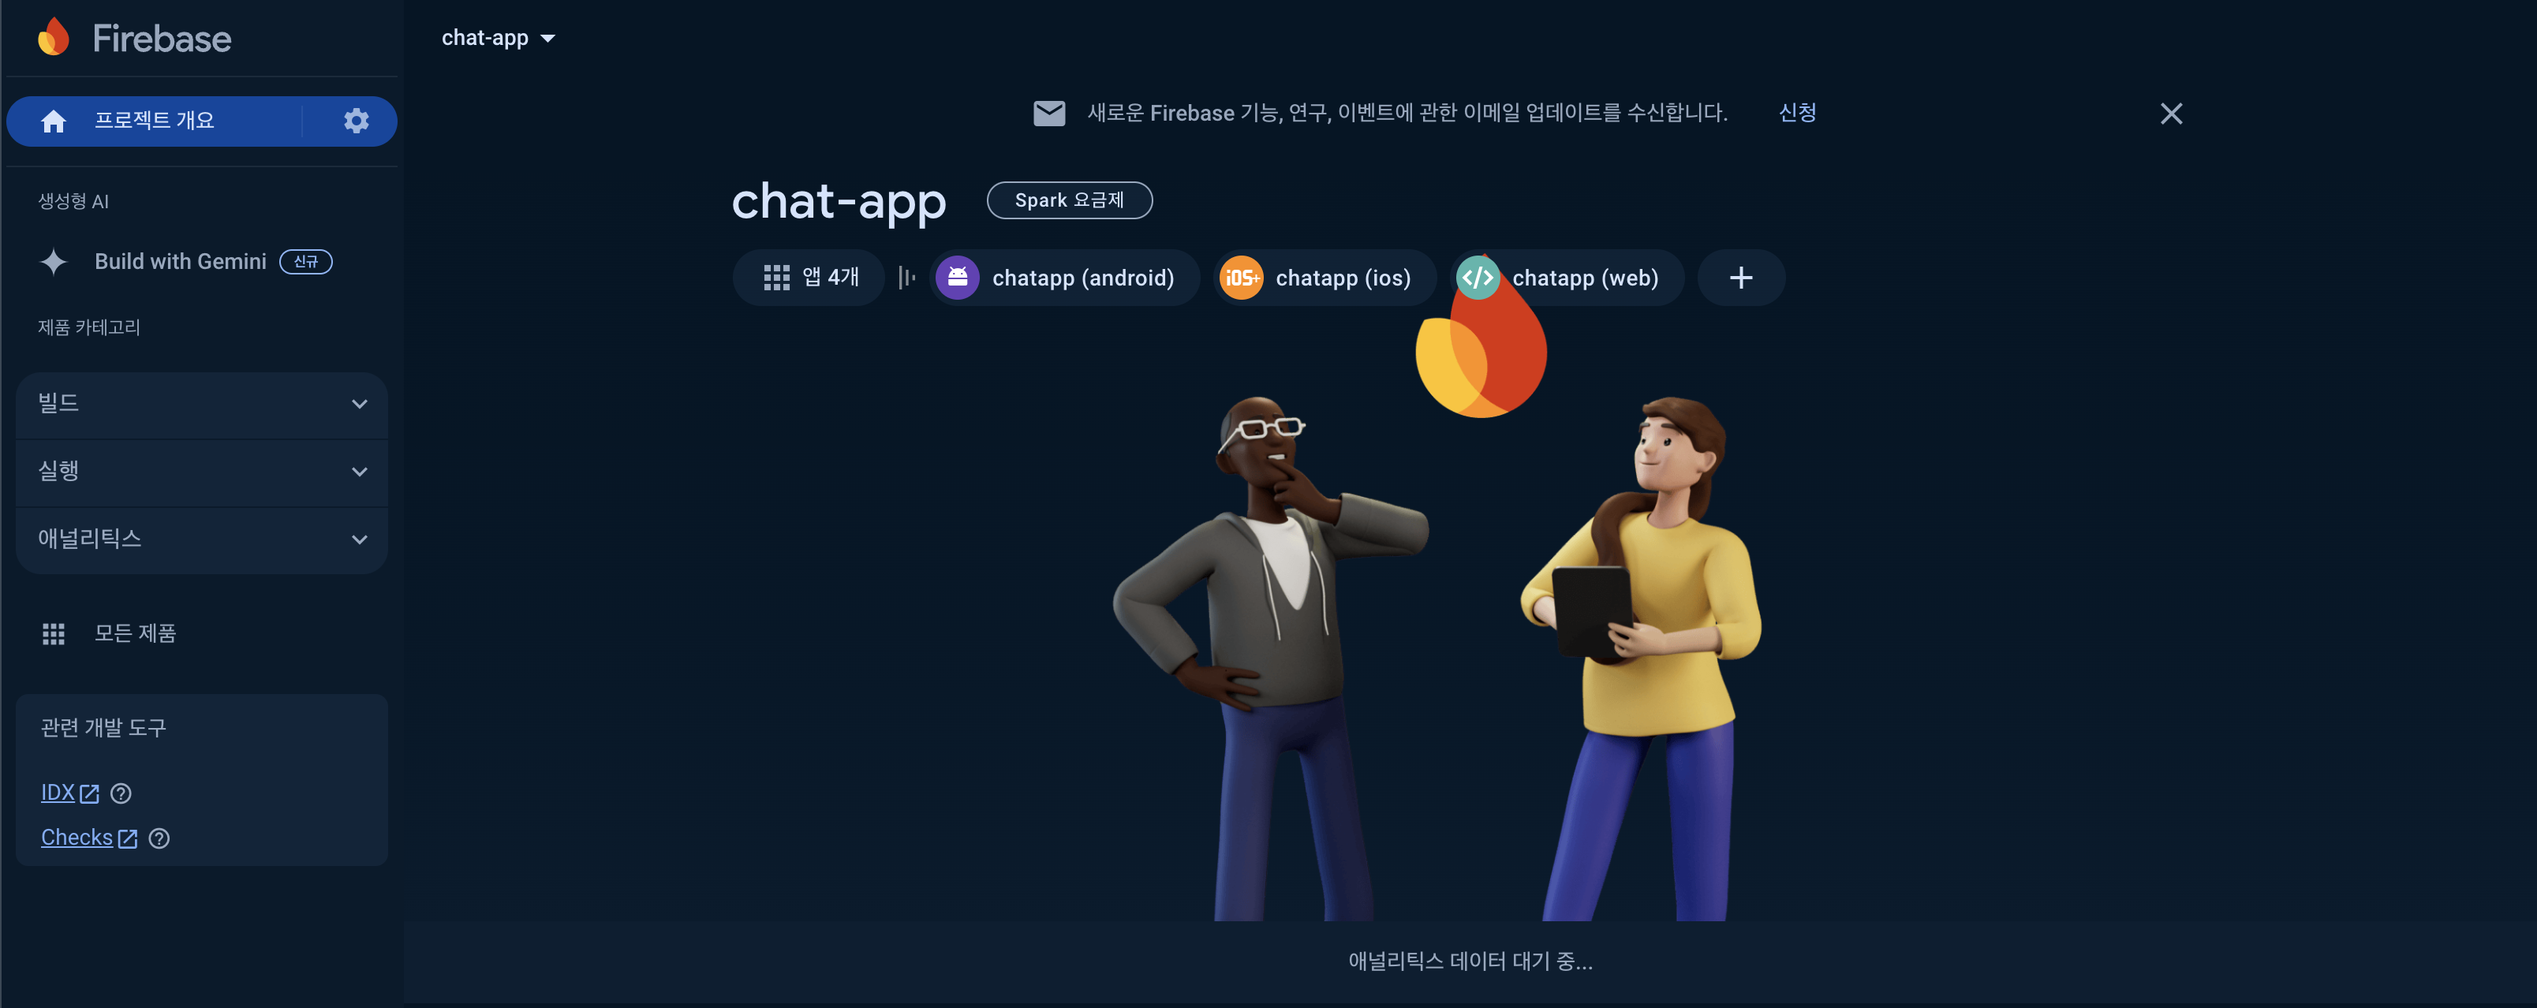Open Build with Gemini menu item
Image resolution: width=2537 pixels, height=1008 pixels.
tap(180, 262)
